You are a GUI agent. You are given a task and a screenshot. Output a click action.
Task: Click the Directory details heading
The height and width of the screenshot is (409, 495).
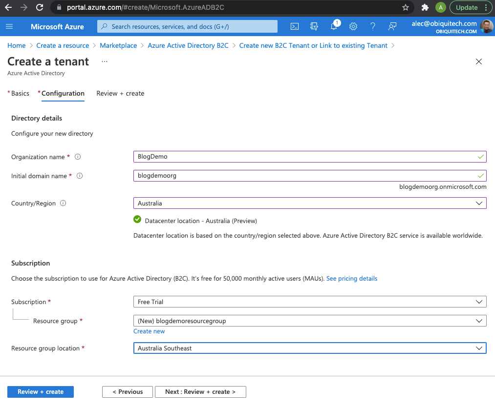tap(37, 118)
